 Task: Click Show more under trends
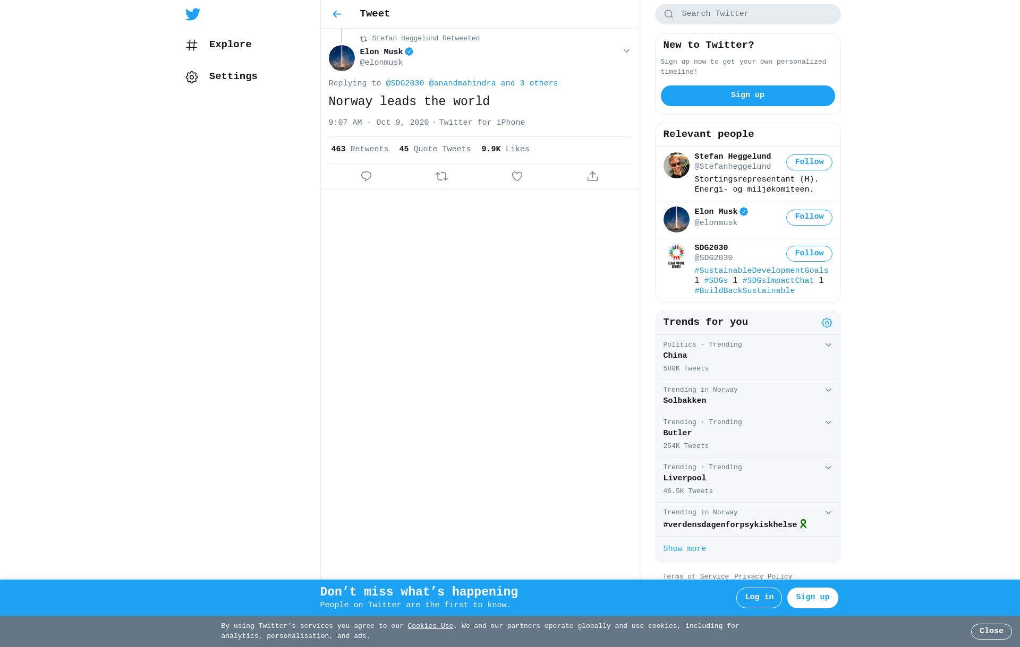(x=684, y=549)
